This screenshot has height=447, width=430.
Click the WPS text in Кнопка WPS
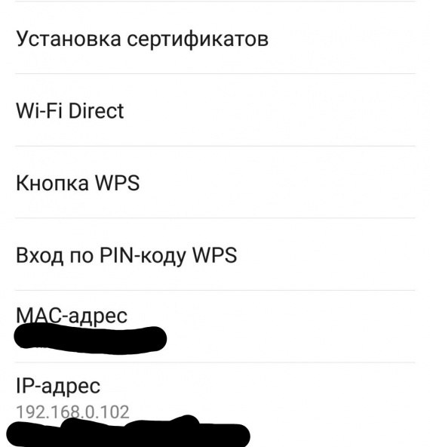(x=117, y=183)
